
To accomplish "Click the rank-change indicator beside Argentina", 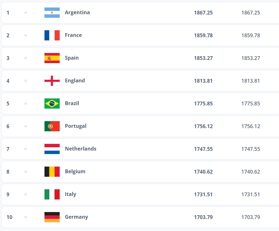I will [x=25, y=13].
